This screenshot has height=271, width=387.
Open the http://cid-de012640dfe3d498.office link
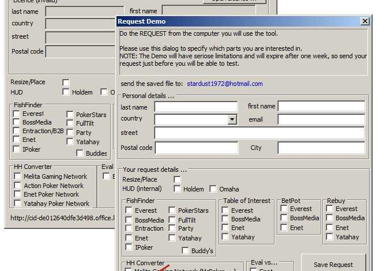(62, 218)
